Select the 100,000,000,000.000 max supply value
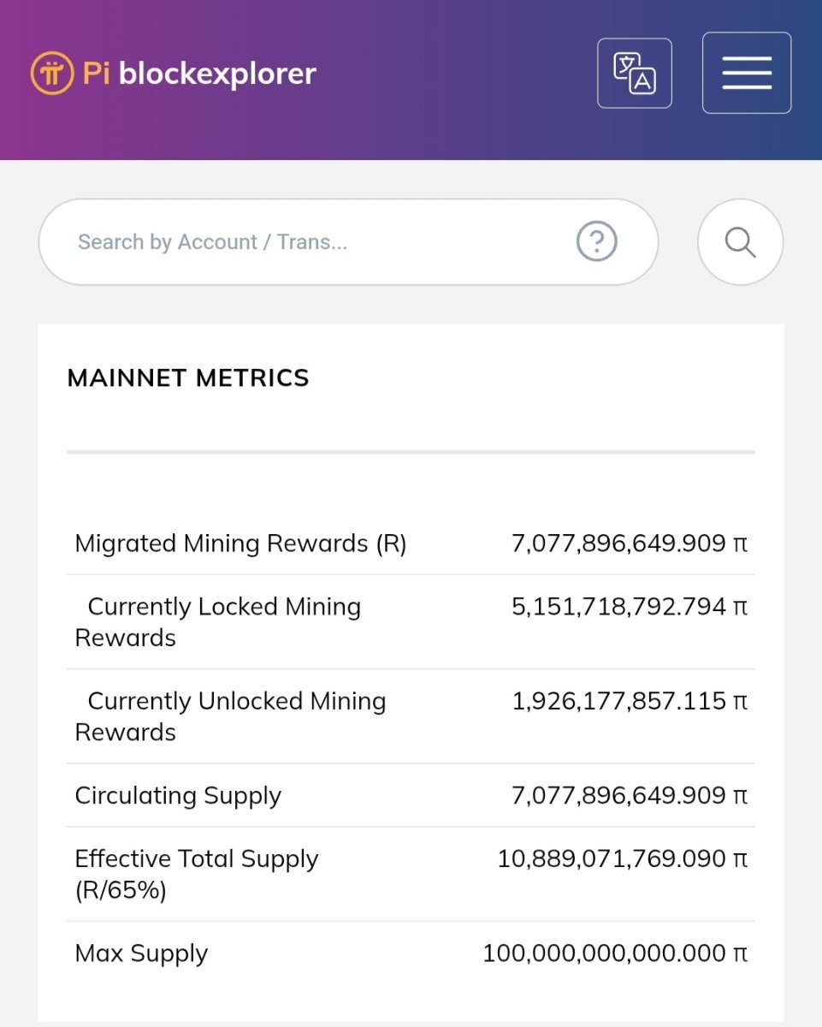Screen dimensions: 822x1027 click(615, 953)
